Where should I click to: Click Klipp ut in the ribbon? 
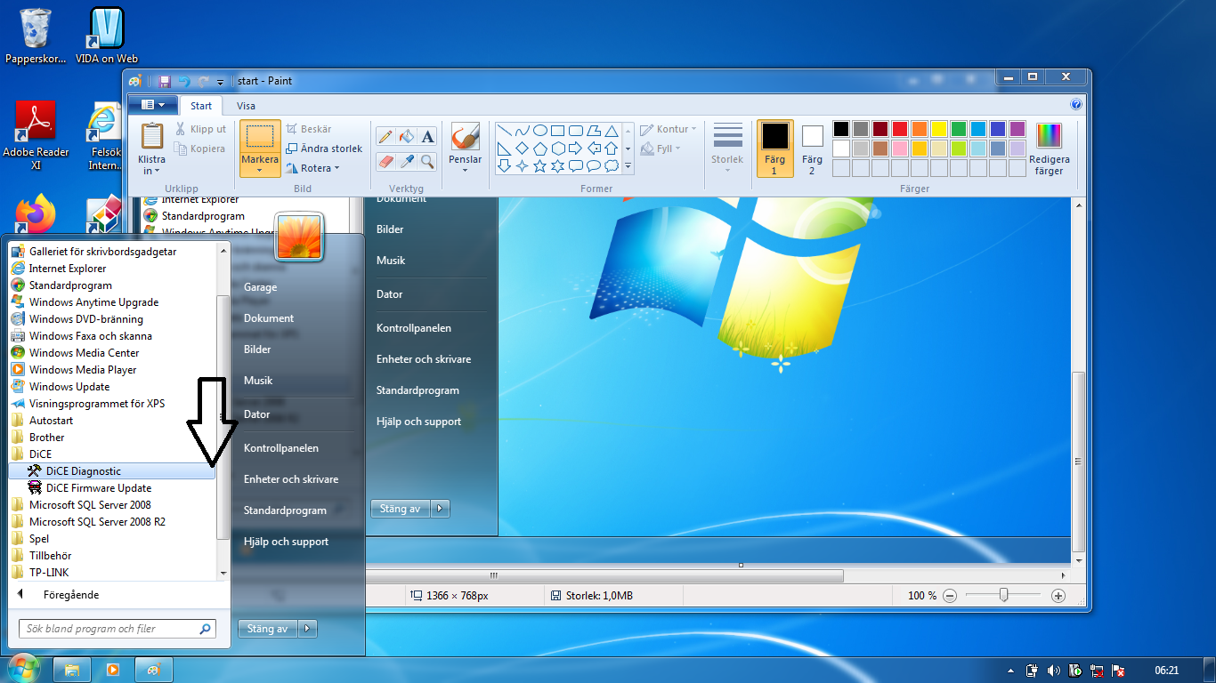[201, 129]
